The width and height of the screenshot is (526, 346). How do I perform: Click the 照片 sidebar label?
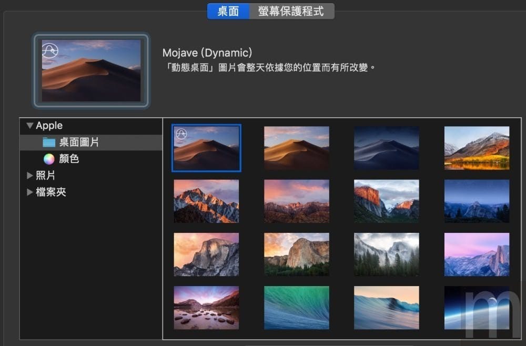[45, 175]
